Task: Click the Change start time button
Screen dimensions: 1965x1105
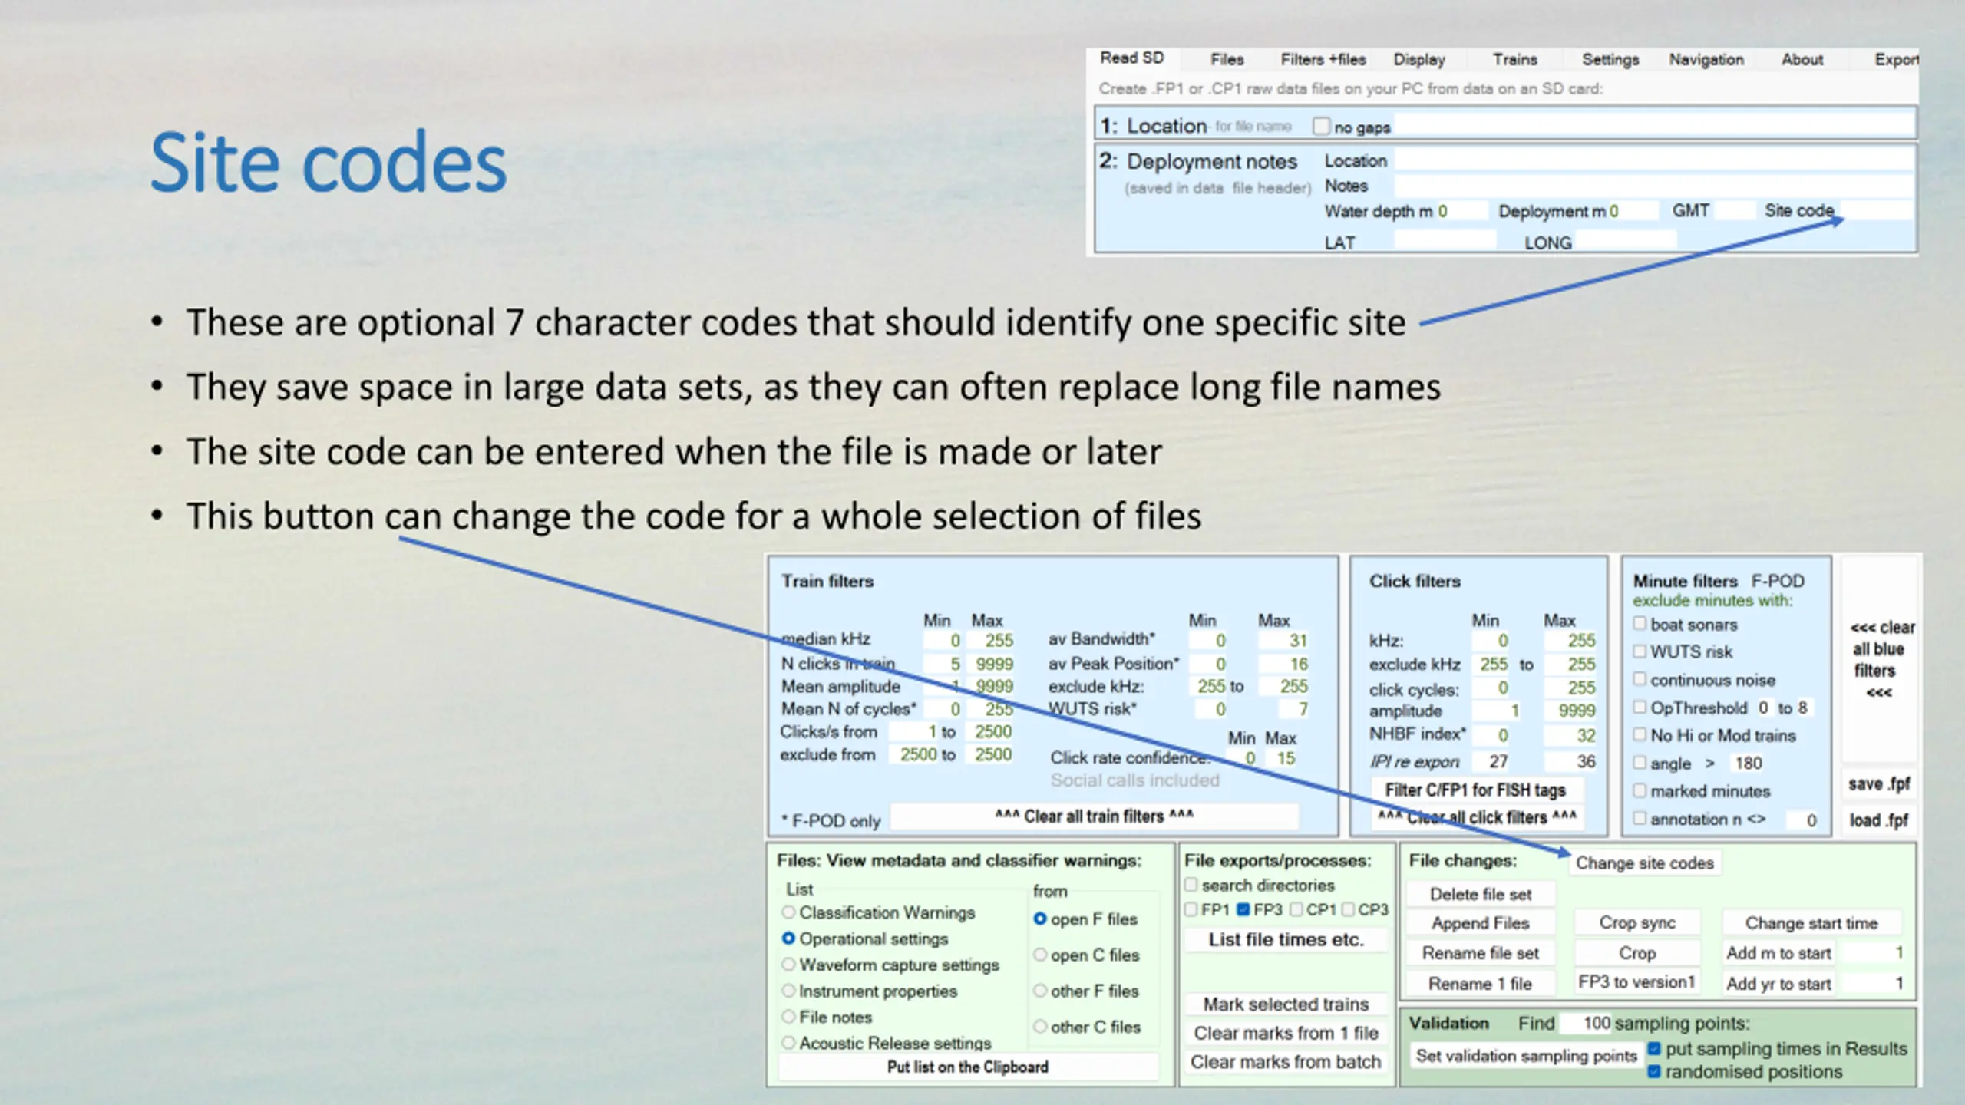Action: pyautogui.click(x=1811, y=922)
